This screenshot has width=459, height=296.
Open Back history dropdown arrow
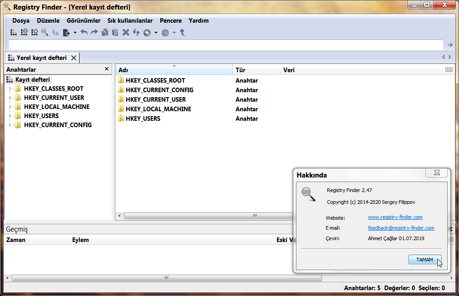click(156, 33)
